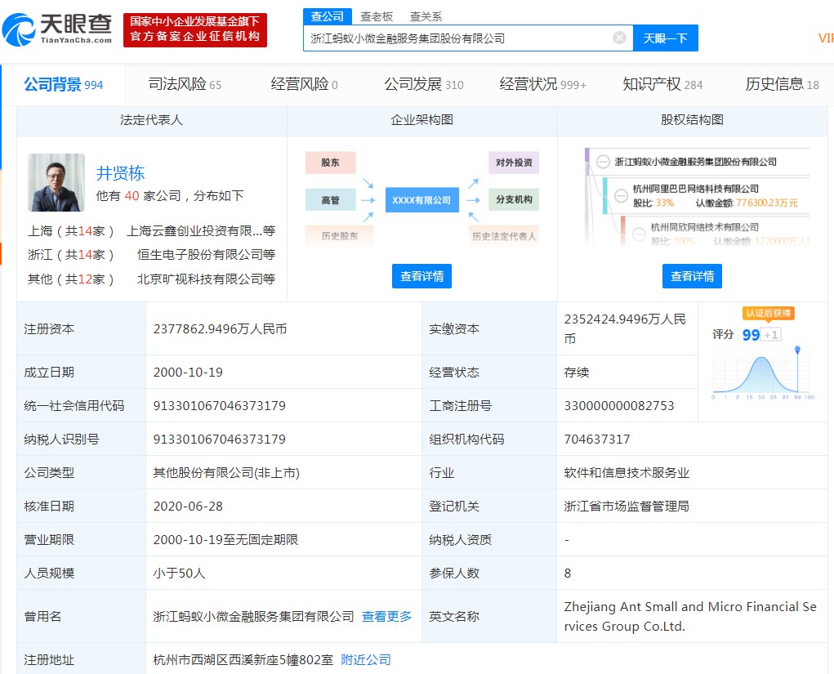Click the approval date 2020-06-28
834x674 pixels.
tap(188, 506)
